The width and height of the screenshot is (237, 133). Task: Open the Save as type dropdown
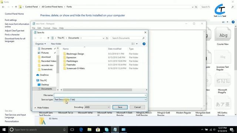(100, 99)
